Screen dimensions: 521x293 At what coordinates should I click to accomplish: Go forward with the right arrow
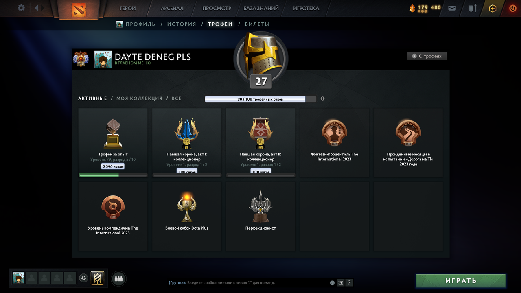tap(43, 8)
